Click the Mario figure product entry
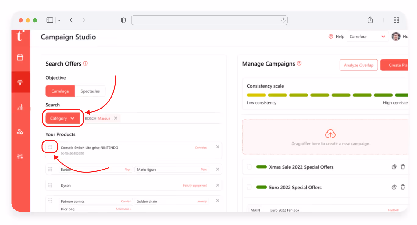Screen dimensions: 417x225 [172, 170]
